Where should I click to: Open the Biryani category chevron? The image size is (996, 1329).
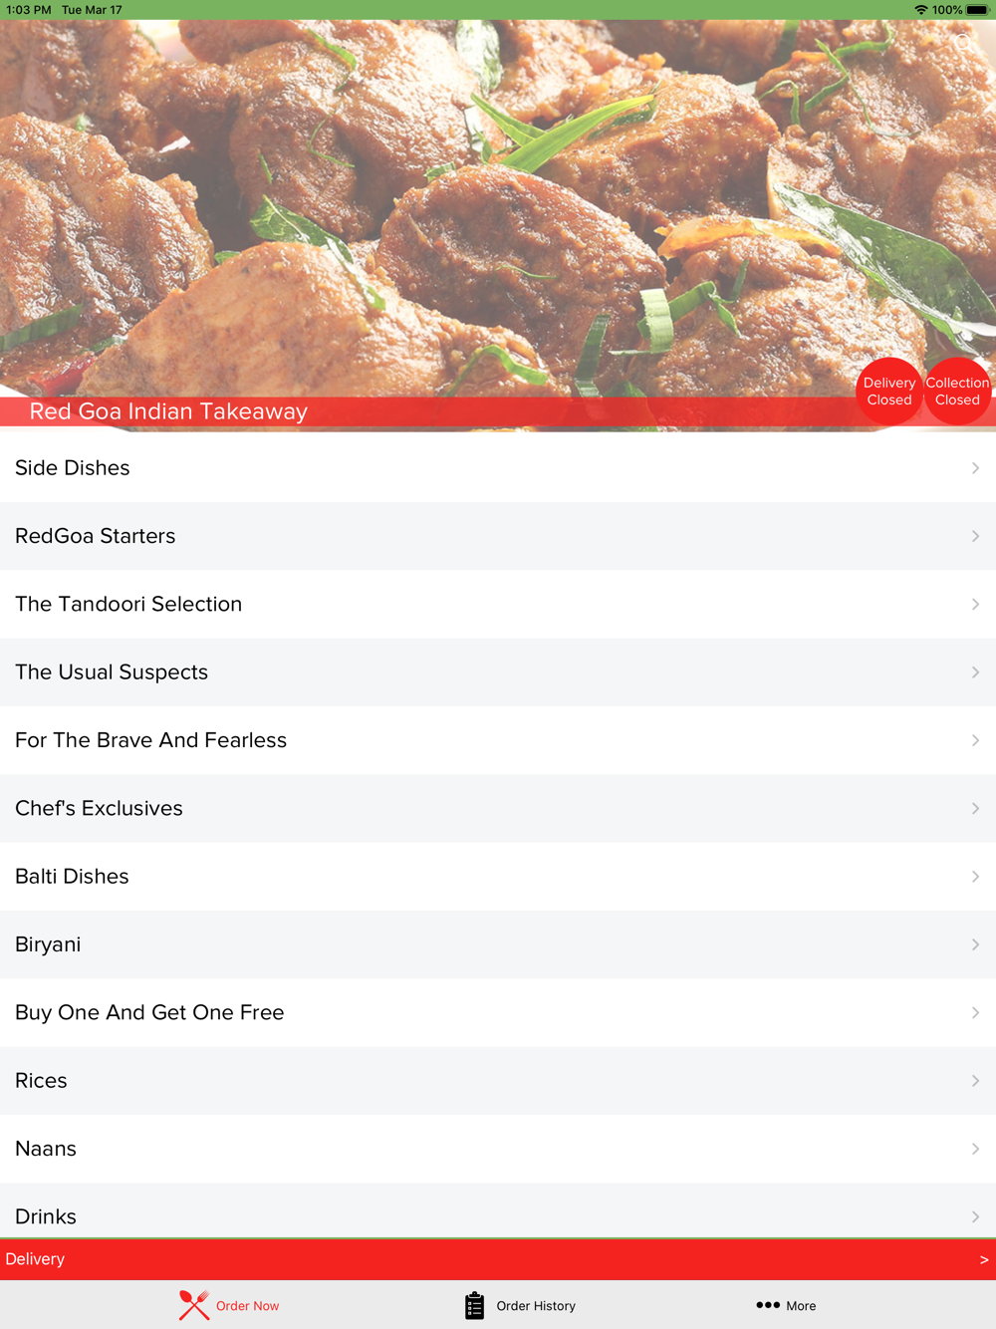point(975,944)
